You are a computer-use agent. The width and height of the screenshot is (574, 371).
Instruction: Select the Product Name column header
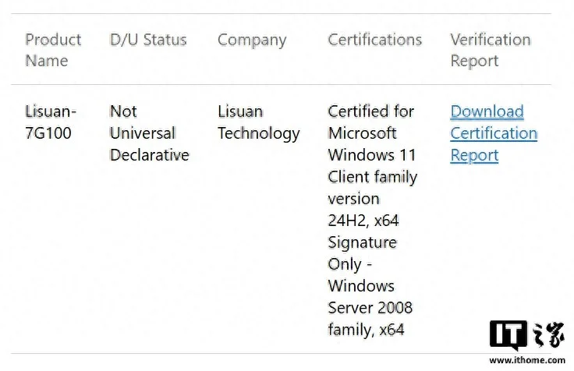coord(53,50)
